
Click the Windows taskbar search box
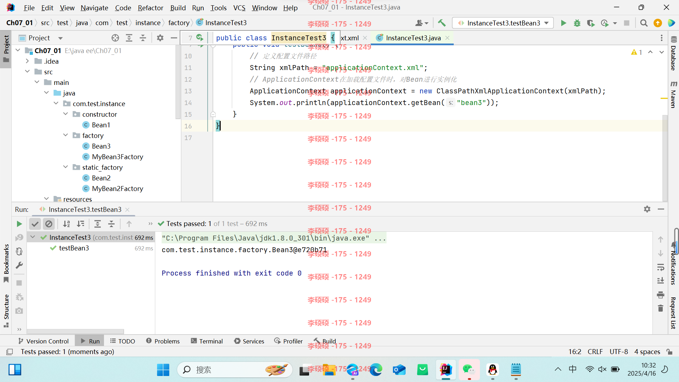[234, 370]
